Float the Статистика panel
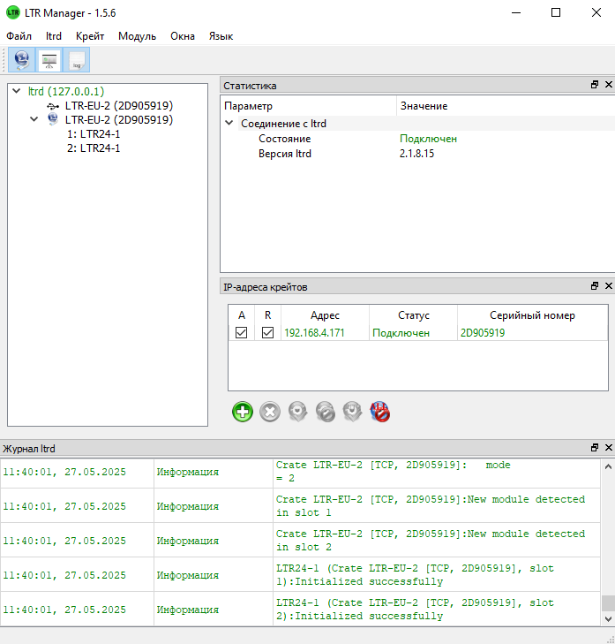The height and width of the screenshot is (644, 615). 595,85
